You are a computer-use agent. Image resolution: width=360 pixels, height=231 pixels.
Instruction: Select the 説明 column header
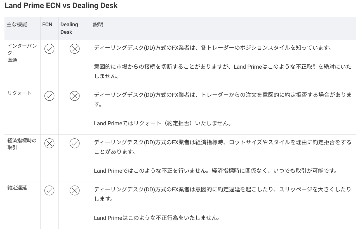pyautogui.click(x=98, y=25)
